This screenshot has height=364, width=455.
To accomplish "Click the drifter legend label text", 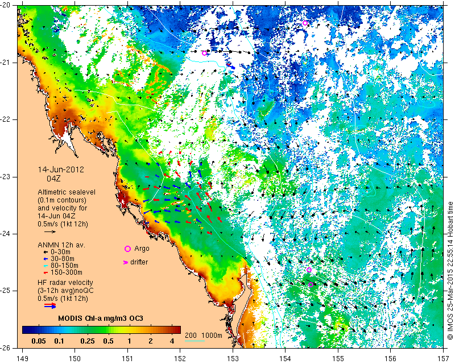I will pos(139,262).
